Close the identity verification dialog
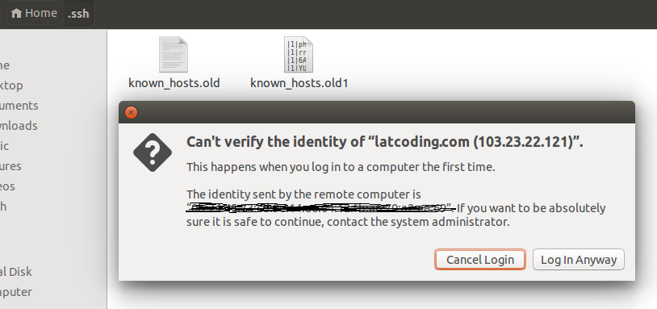The width and height of the screenshot is (657, 309). coord(131,112)
